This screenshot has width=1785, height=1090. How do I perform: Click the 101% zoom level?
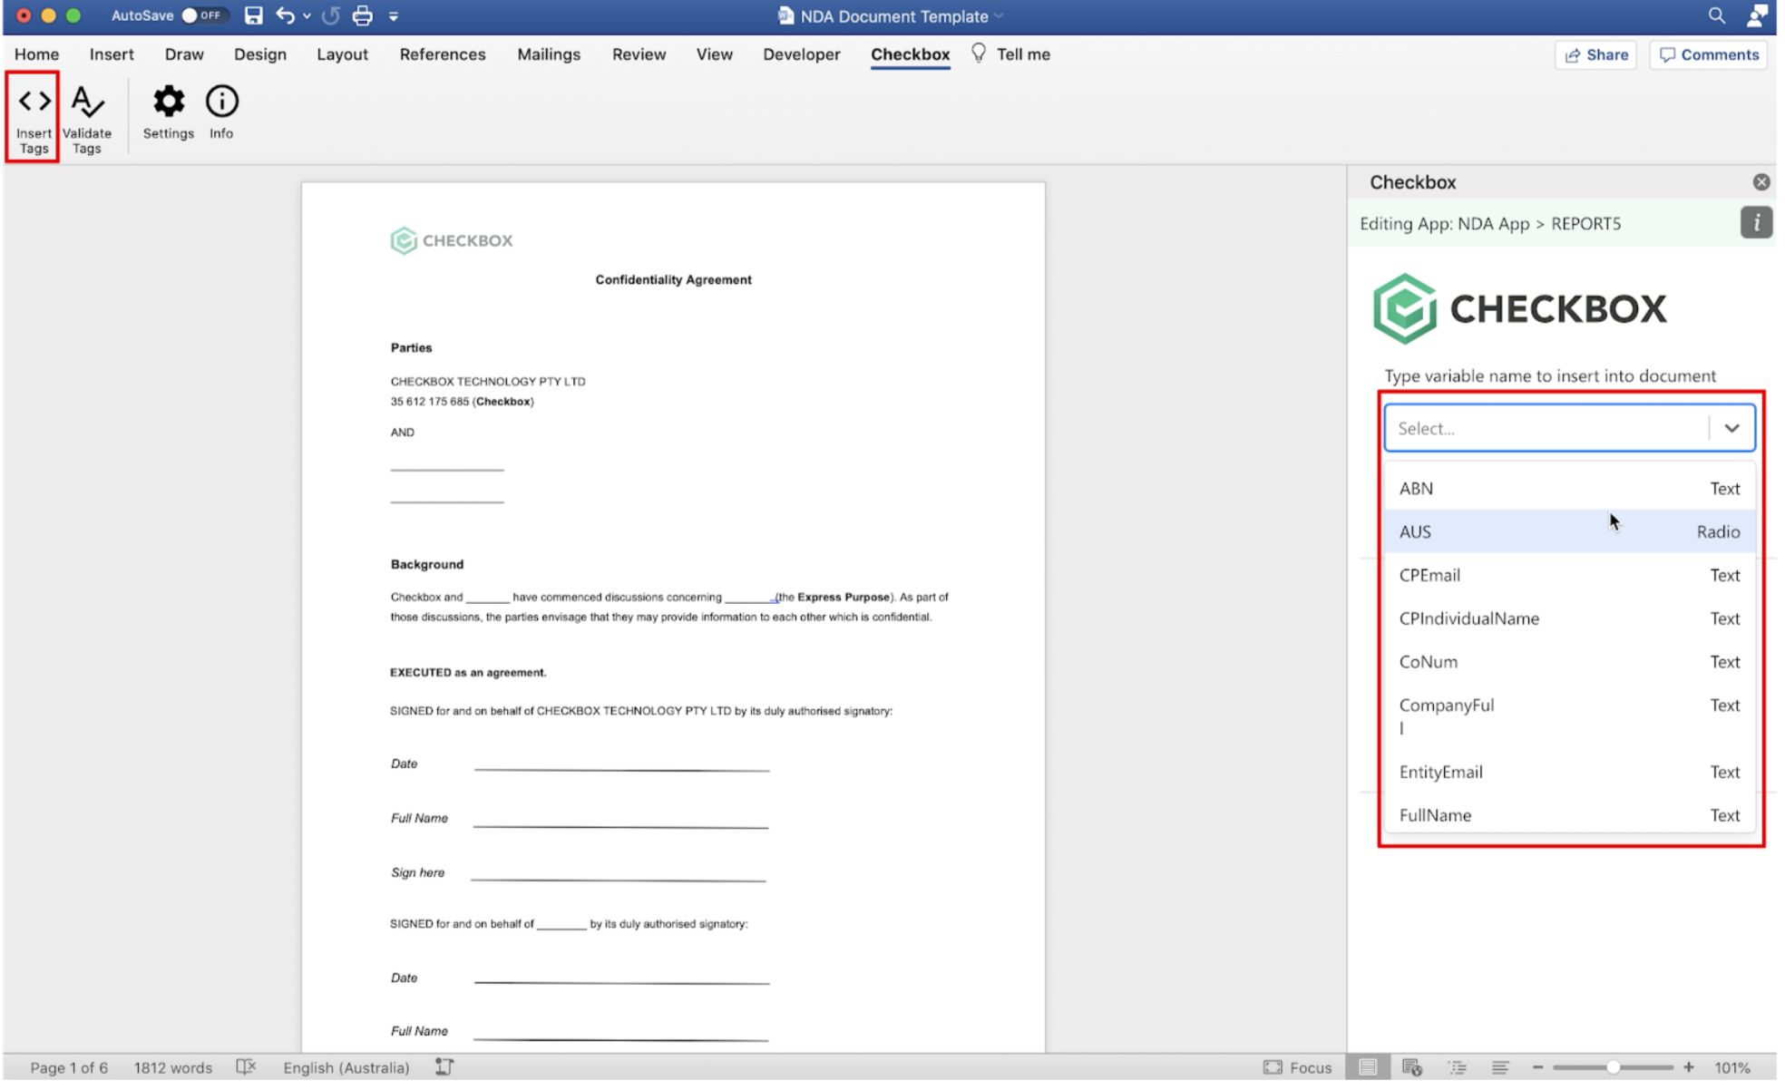[x=1732, y=1068]
